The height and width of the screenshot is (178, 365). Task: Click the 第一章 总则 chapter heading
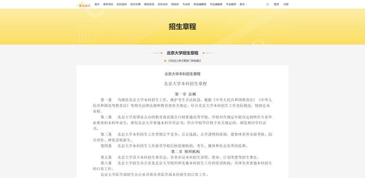(185, 94)
